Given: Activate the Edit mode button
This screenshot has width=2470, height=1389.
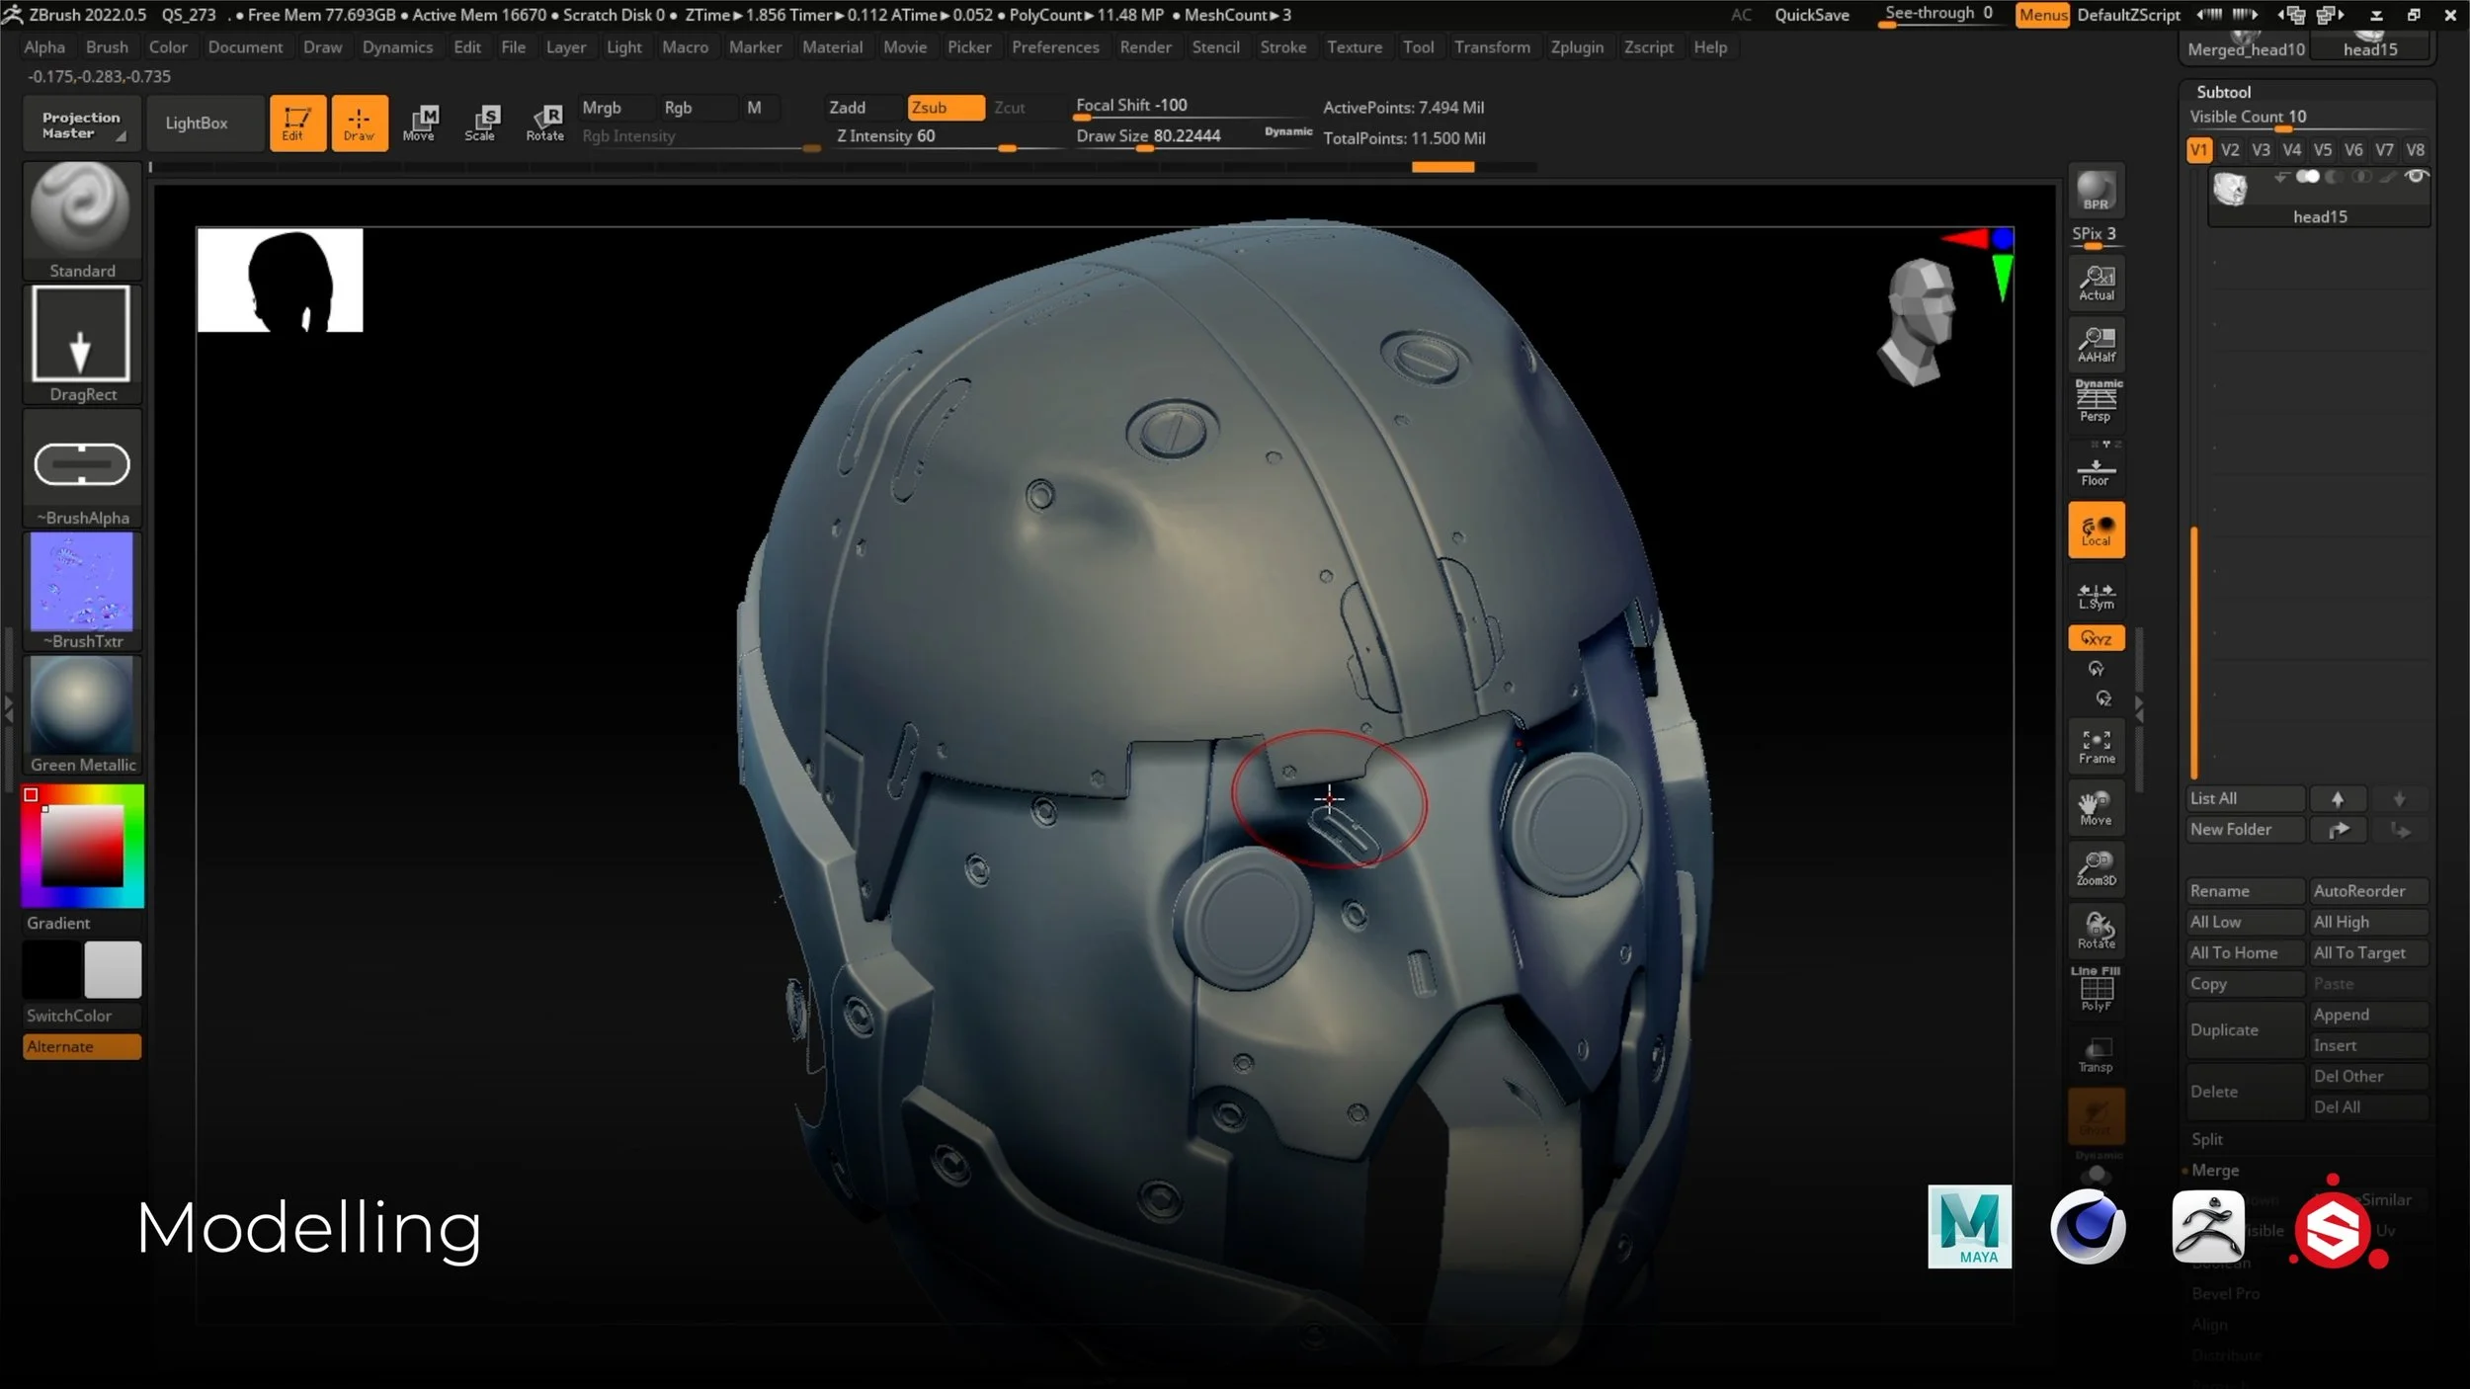Looking at the screenshot, I should (x=297, y=123).
